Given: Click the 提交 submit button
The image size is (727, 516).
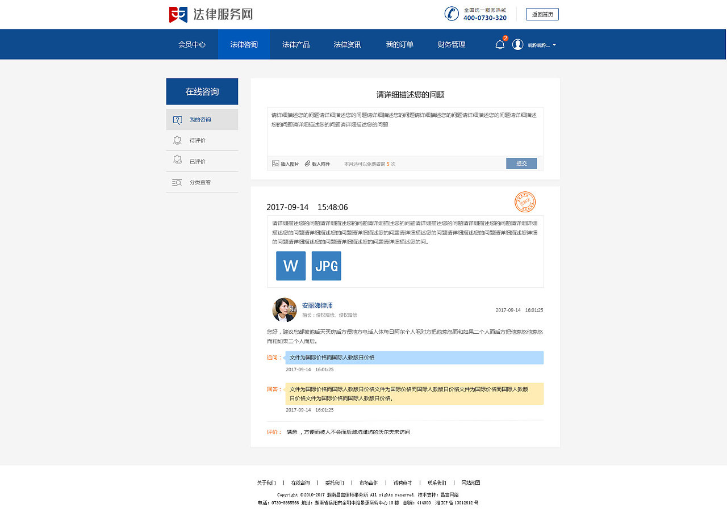Looking at the screenshot, I should (x=521, y=163).
